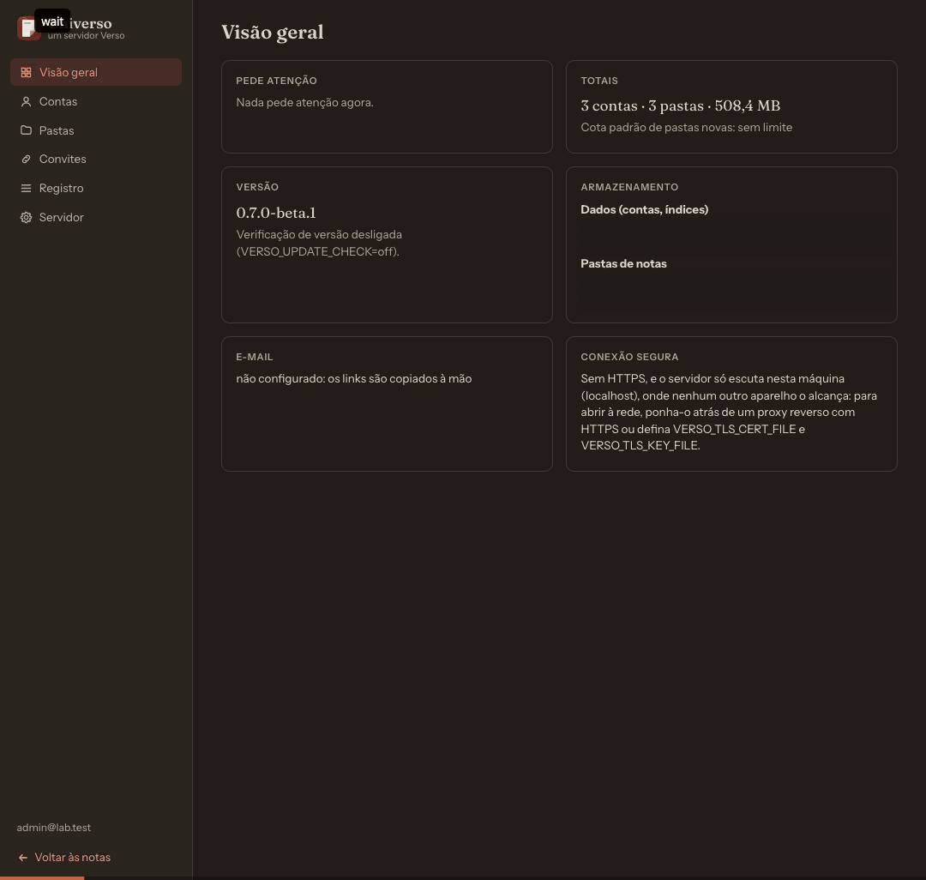Click the Visão geral page heading
Viewport: 926px width, 880px height.
(x=273, y=33)
